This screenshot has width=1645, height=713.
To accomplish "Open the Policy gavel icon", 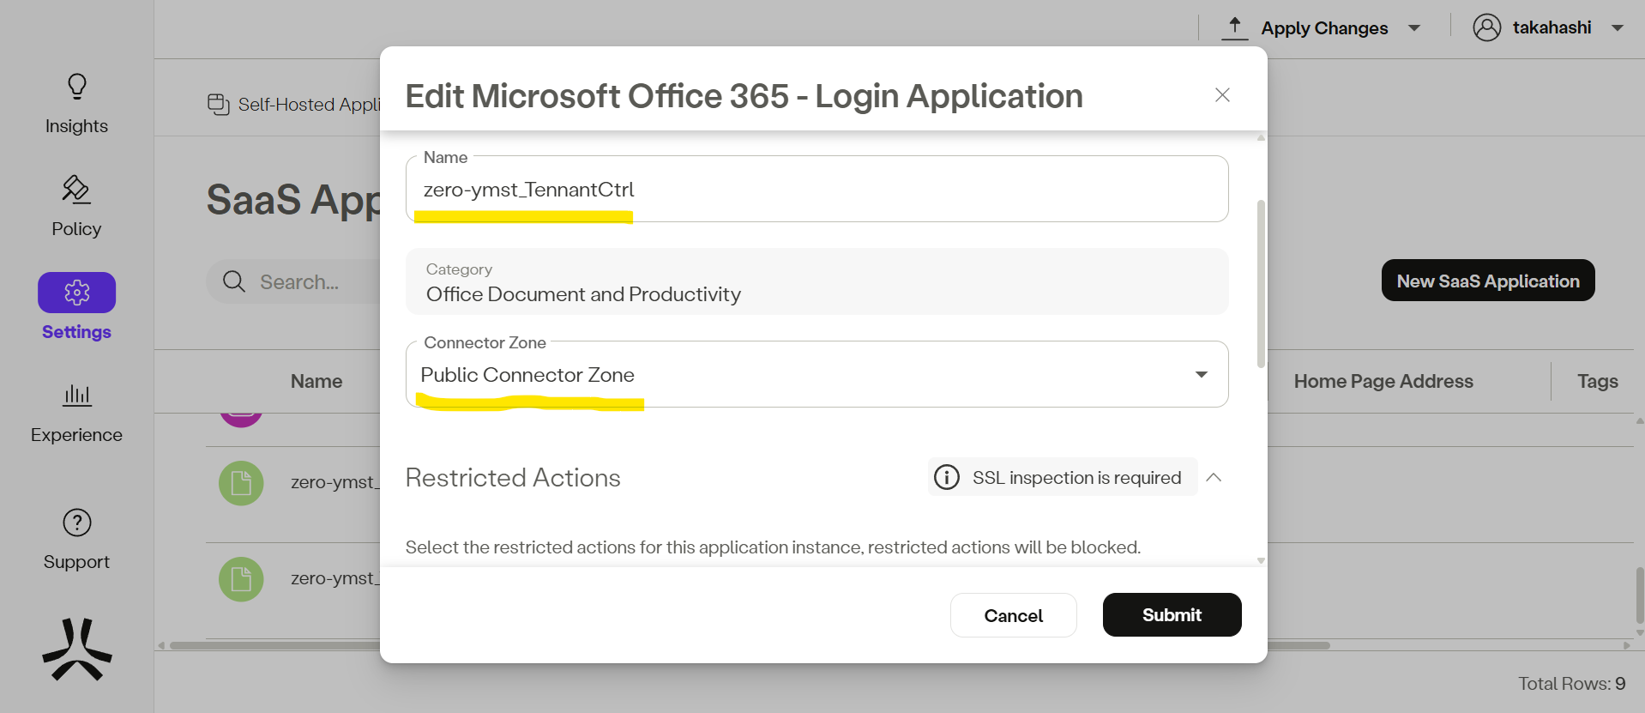I will click(76, 190).
